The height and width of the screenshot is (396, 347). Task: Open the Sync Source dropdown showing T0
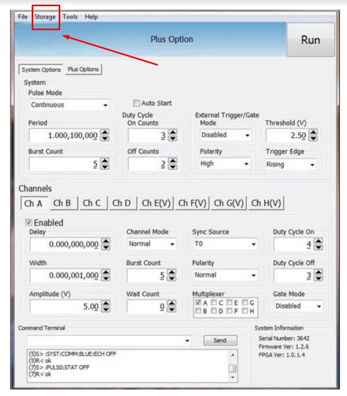tap(225, 244)
